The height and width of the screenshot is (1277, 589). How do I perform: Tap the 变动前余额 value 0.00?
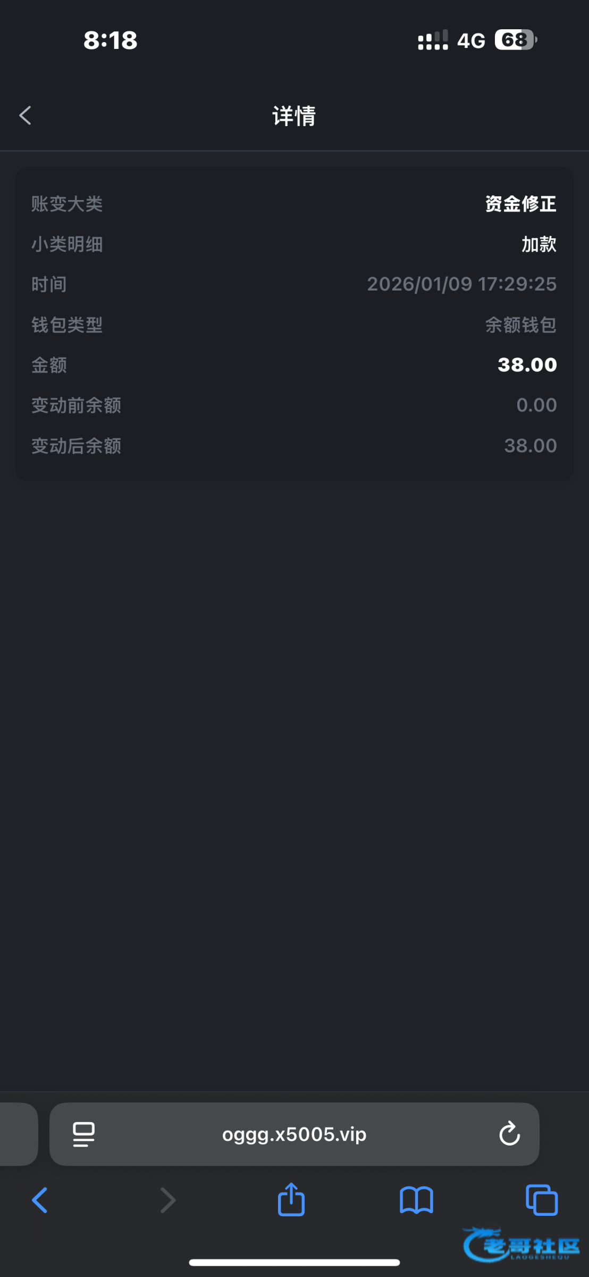536,405
